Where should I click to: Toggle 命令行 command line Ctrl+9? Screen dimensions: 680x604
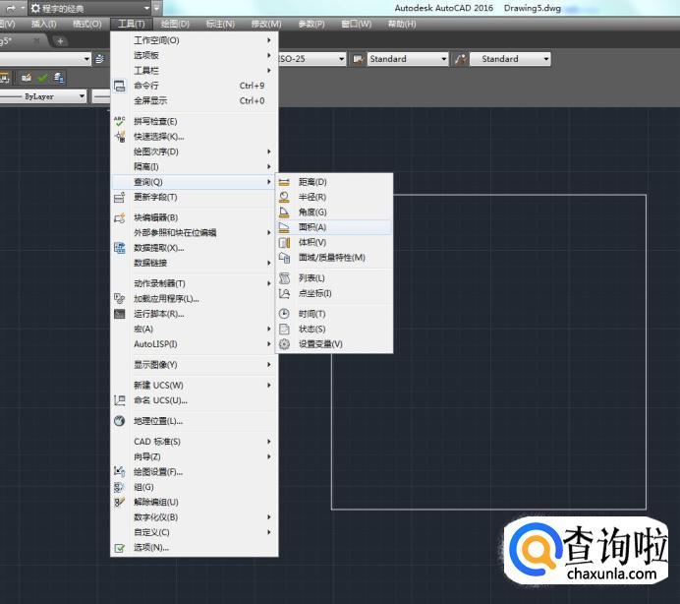(195, 86)
